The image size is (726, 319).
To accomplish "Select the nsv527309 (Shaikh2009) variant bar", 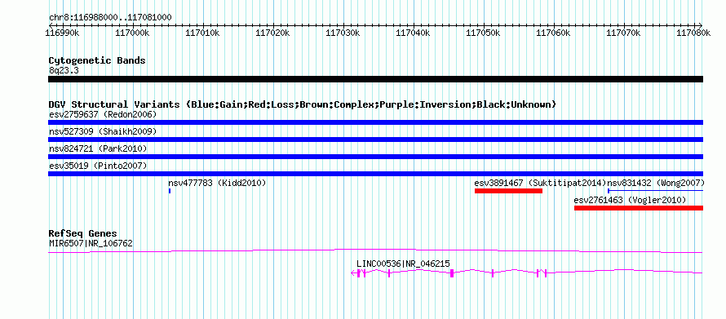I will pos(375,140).
